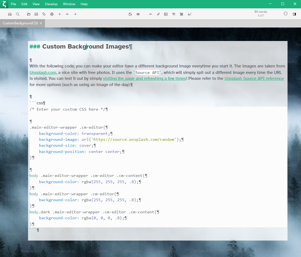Toggle the sidebar panel icon
The width and height of the screenshot is (301, 257).
coord(294,14)
